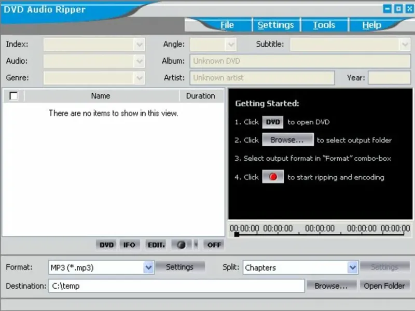Click red record button in Getting Started
415x311 pixels.
pos(273,177)
